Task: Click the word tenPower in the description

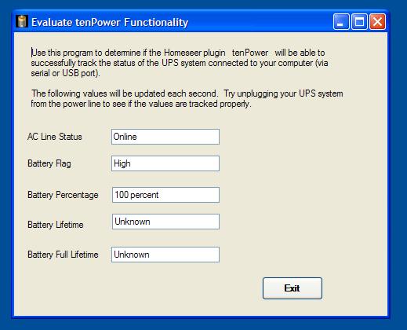Action: 250,53
